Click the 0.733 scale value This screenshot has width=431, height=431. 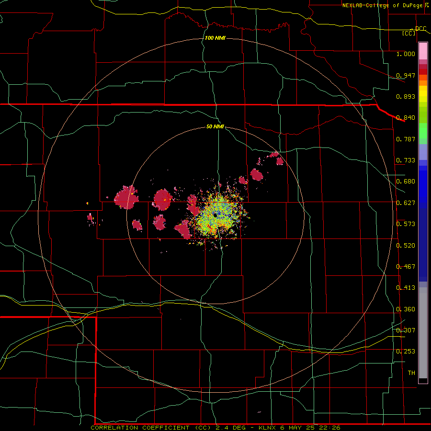pyautogui.click(x=406, y=160)
